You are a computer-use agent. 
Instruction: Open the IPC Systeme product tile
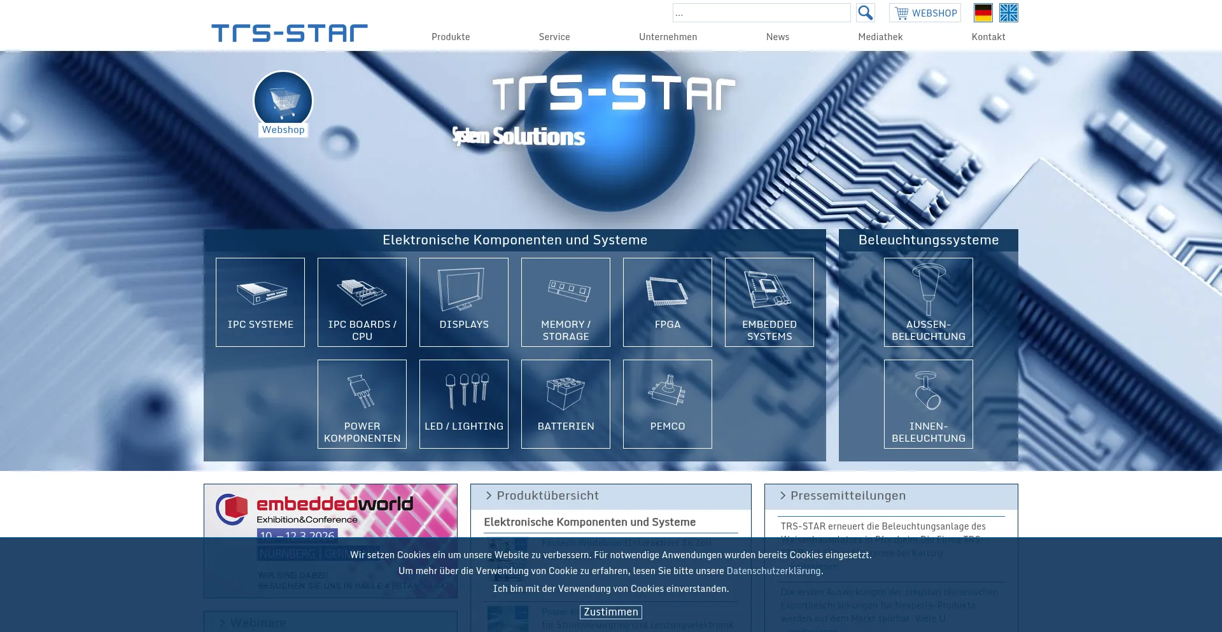[x=260, y=302]
